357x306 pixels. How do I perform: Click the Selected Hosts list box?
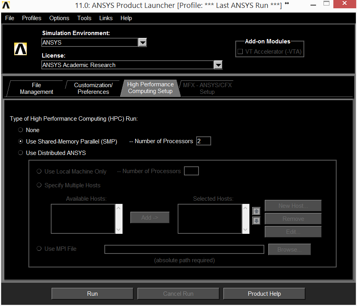click(x=210, y=219)
